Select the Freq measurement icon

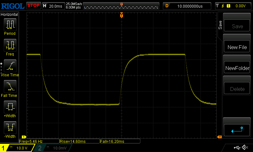tap(10, 46)
